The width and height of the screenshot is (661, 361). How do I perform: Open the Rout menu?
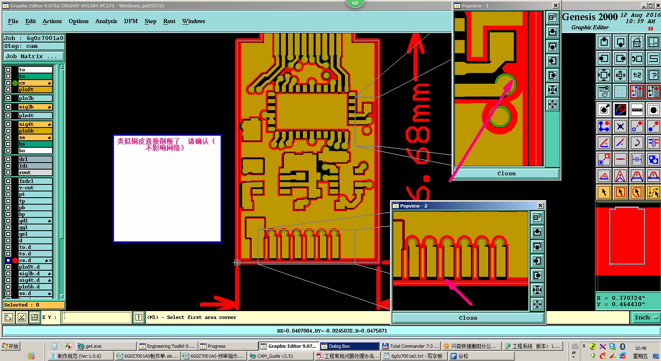[169, 21]
